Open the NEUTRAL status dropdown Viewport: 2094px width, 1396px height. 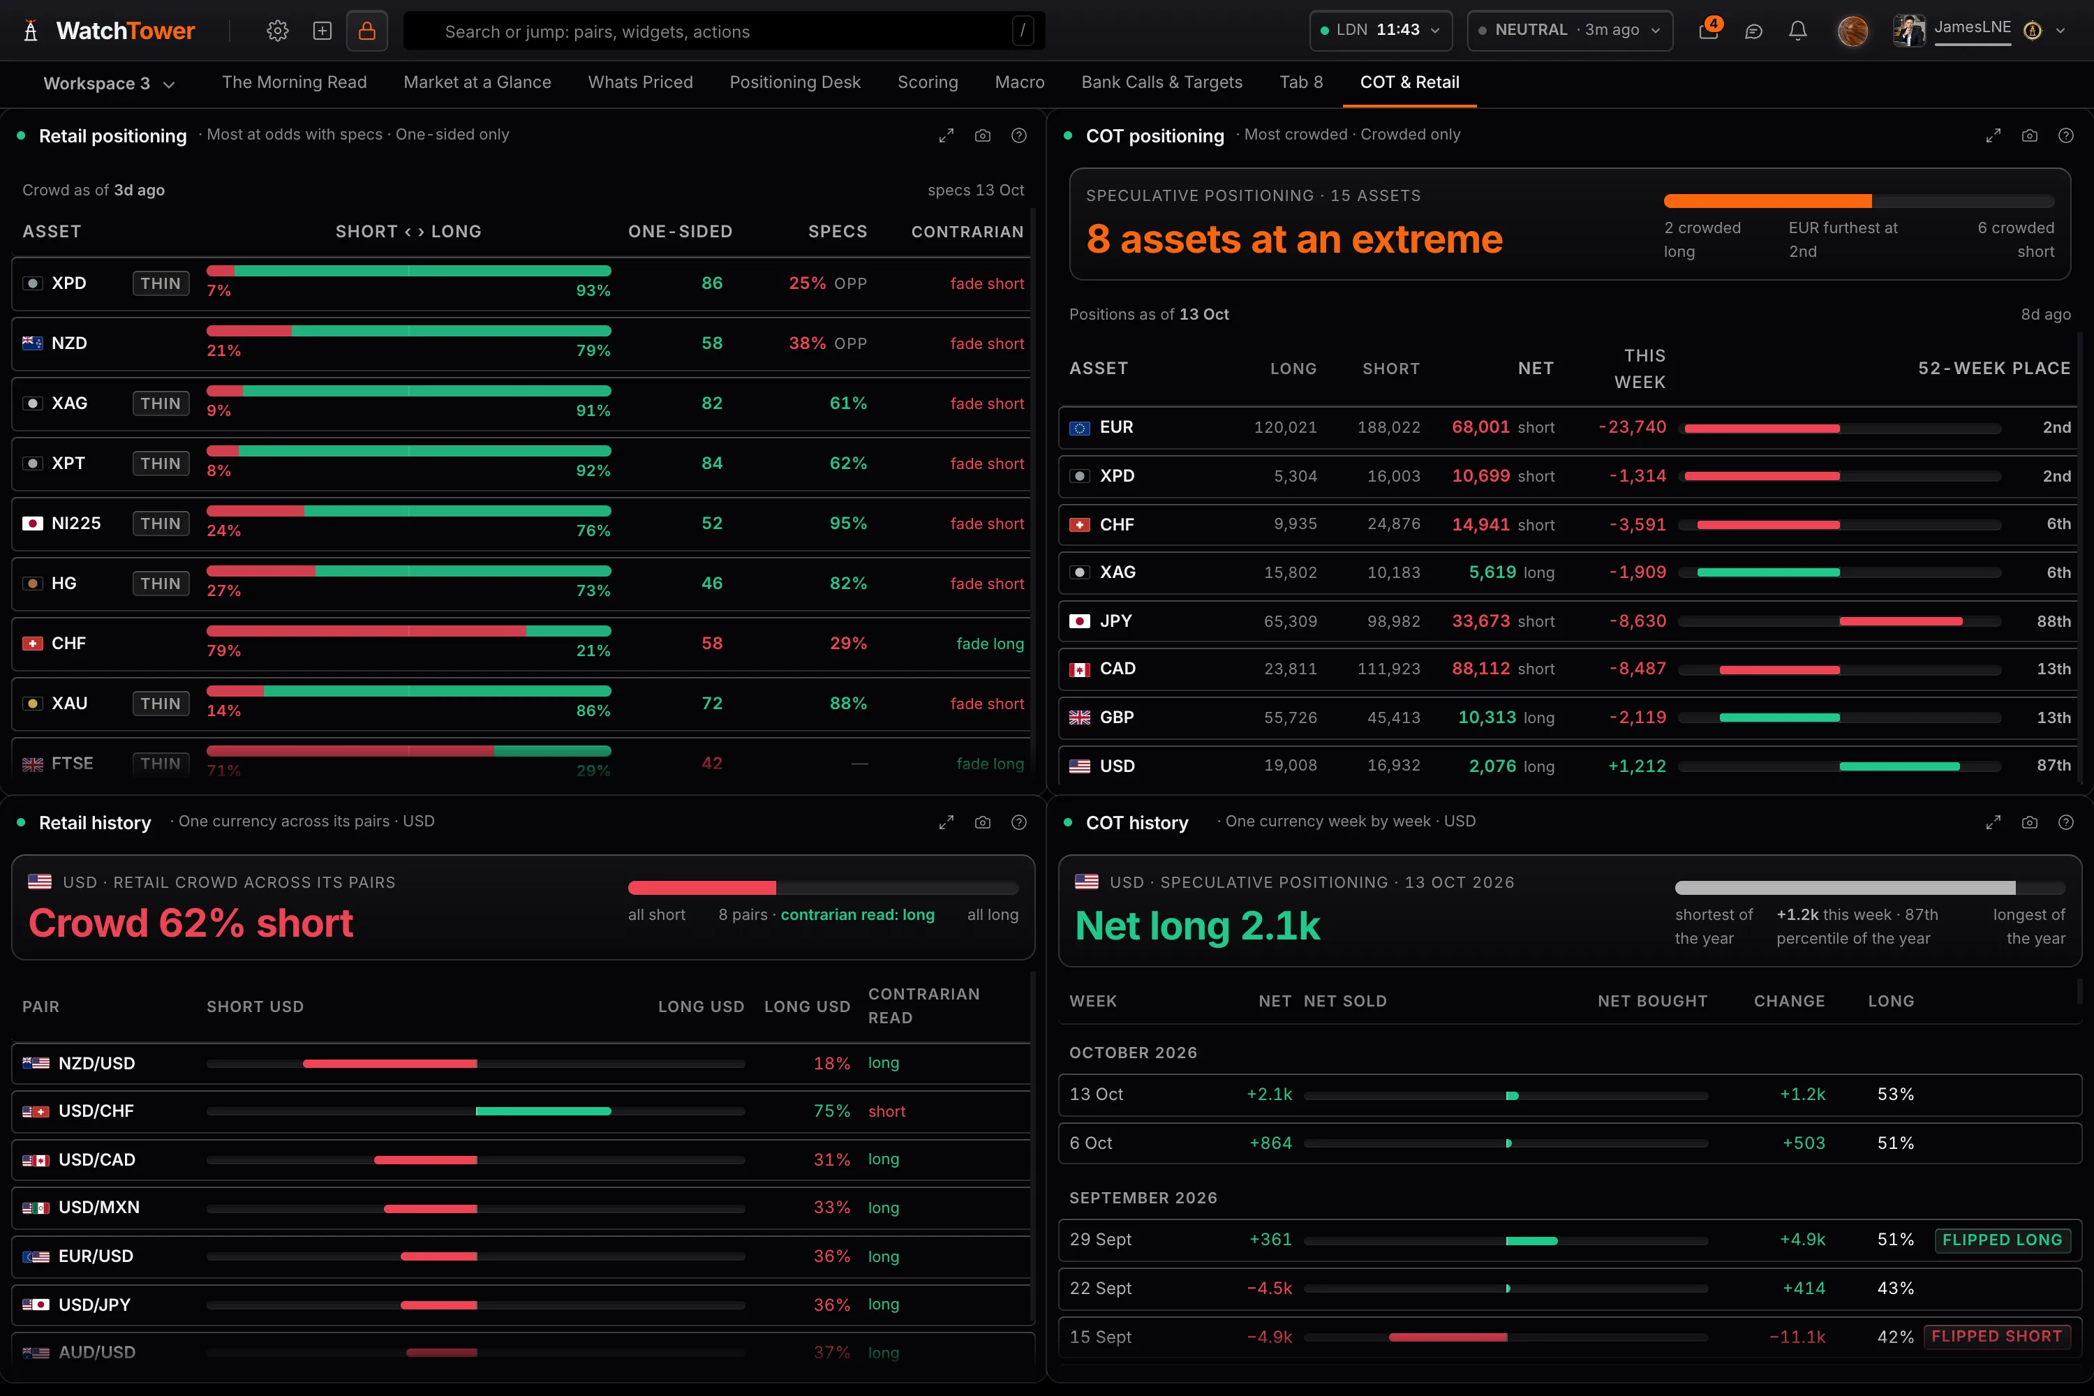(x=1570, y=30)
